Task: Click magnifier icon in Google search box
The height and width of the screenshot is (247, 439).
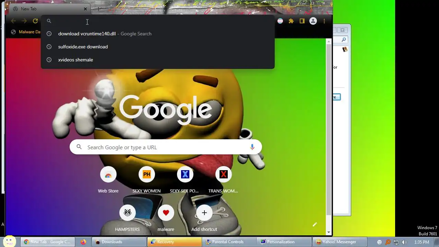Action: click(x=79, y=147)
